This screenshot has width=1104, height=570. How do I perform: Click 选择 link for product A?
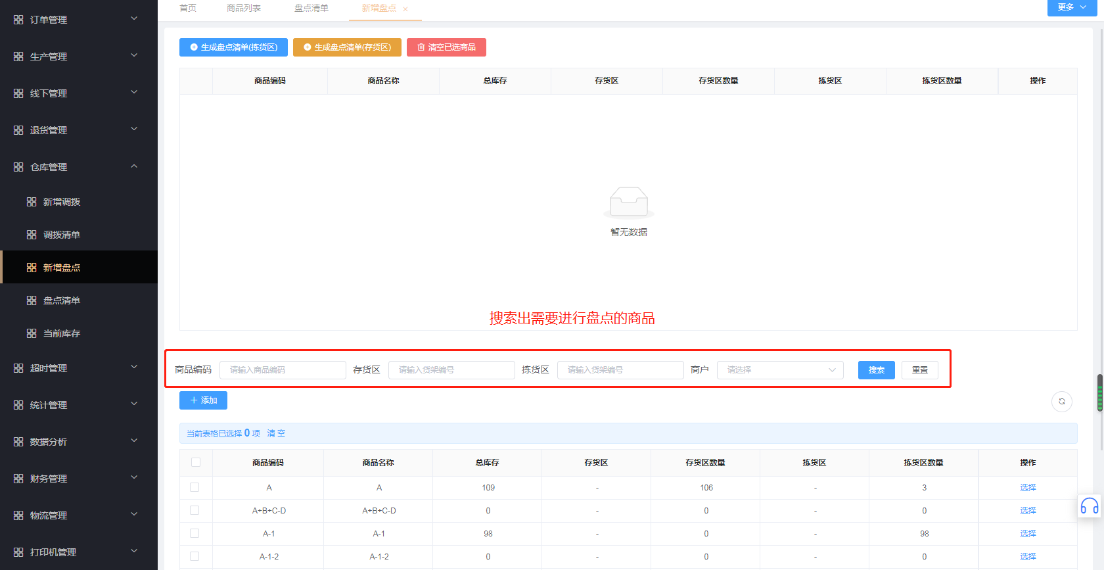[x=1028, y=487]
